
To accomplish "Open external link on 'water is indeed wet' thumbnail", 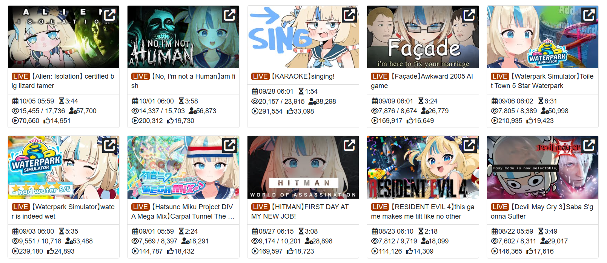I will [x=110, y=145].
